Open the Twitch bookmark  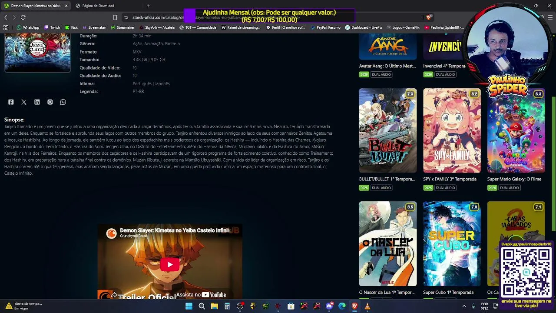(52, 27)
